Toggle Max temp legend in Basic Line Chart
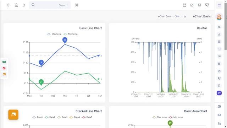Viewport: 227px width, 128px height. click(54, 34)
